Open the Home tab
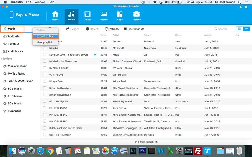252x157 pixels. coord(55,16)
